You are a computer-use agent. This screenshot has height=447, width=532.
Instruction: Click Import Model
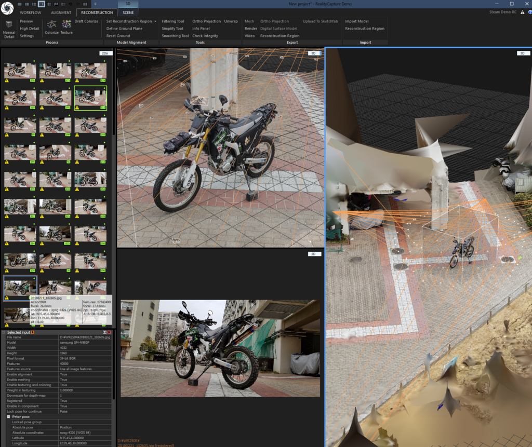pos(357,21)
